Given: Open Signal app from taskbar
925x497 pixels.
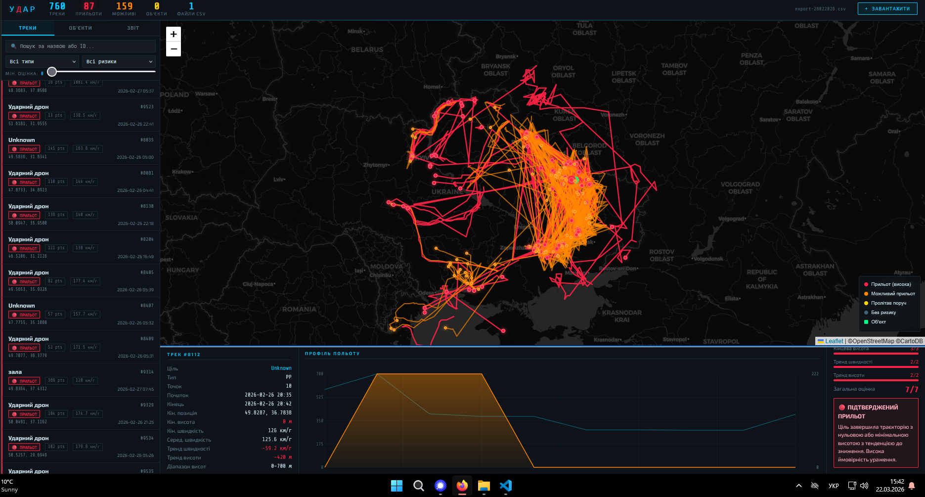Looking at the screenshot, I should click(440, 486).
